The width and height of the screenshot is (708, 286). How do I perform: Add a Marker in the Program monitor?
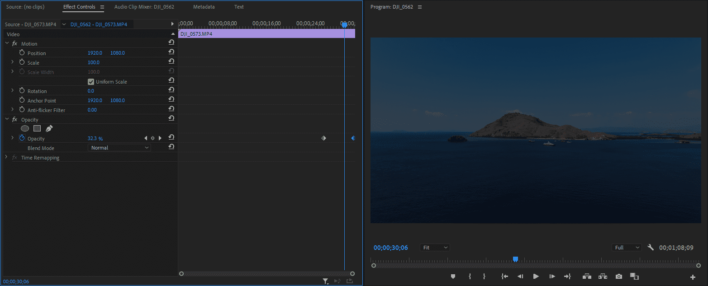coord(453,276)
